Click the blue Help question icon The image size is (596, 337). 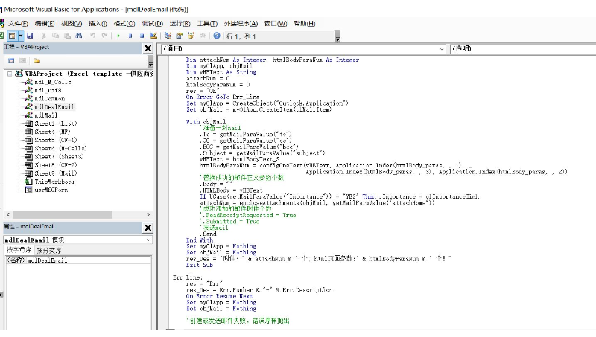[x=217, y=36]
